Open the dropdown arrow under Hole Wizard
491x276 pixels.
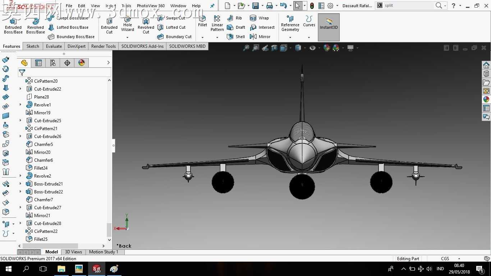[x=127, y=37]
